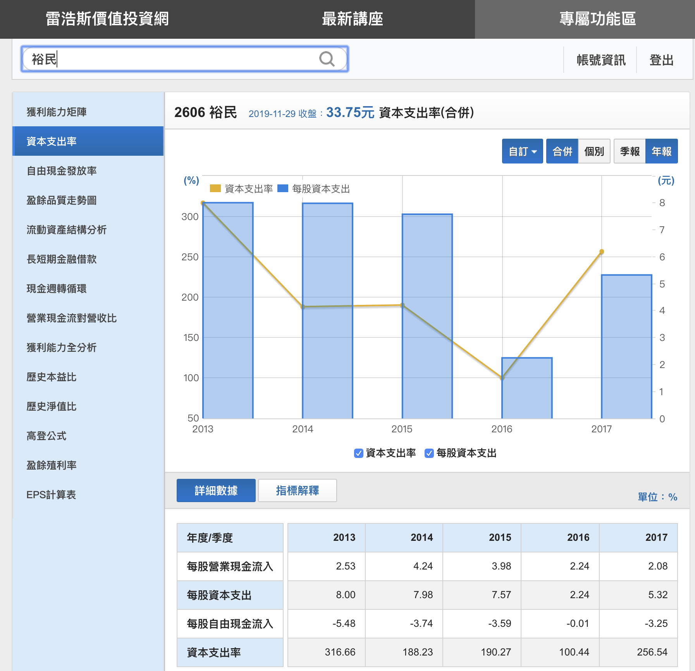Select the 年報 annual report option
695x671 pixels.
click(x=661, y=151)
